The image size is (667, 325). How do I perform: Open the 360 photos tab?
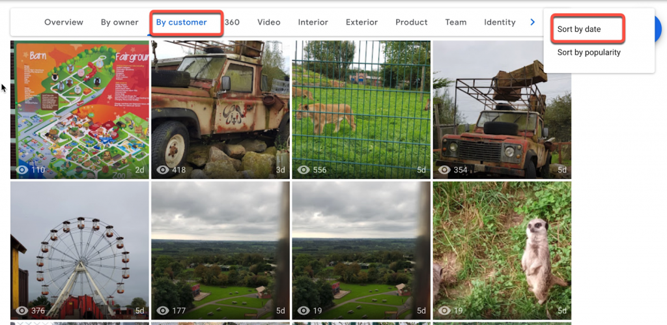pos(232,22)
